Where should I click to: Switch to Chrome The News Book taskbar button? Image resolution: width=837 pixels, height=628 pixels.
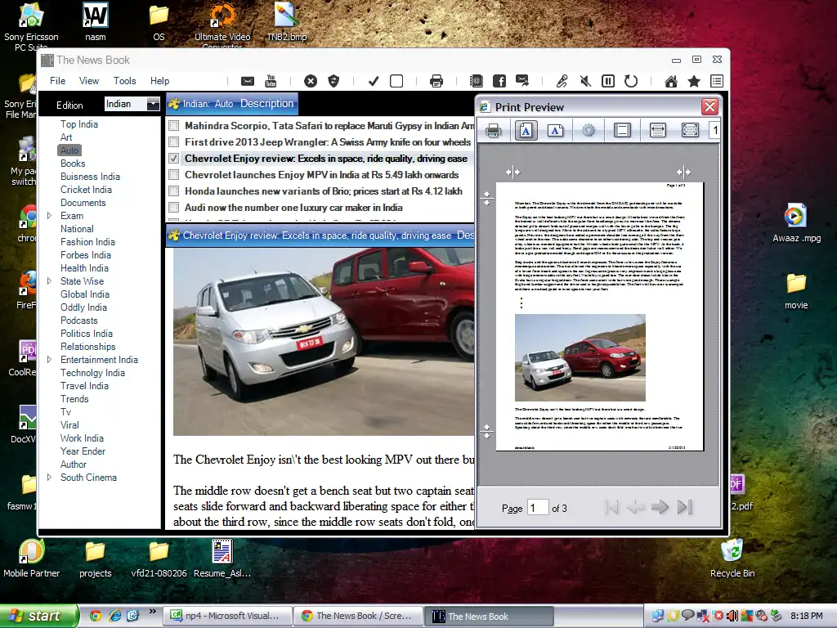[358, 616]
